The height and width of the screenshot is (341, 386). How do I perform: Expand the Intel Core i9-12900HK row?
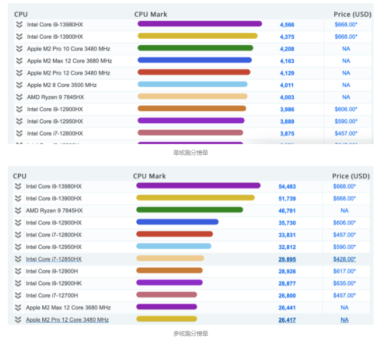pos(18,283)
